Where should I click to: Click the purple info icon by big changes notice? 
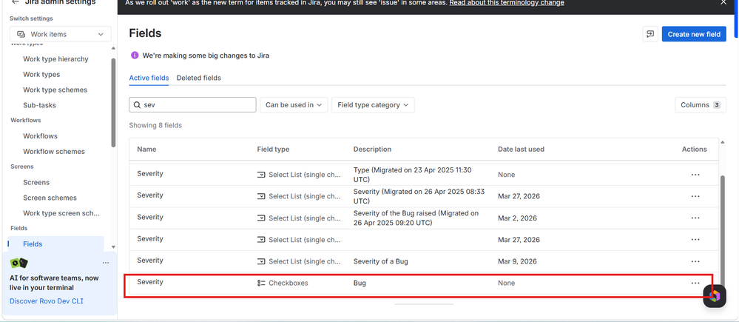click(x=135, y=56)
